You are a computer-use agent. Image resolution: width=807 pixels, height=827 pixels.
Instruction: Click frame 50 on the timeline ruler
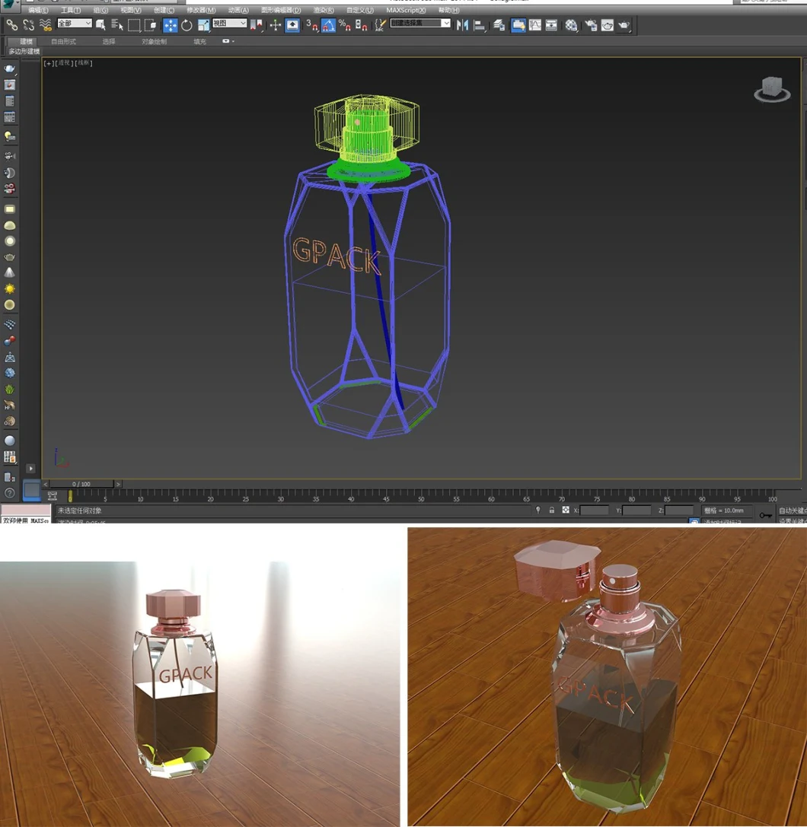pyautogui.click(x=421, y=496)
